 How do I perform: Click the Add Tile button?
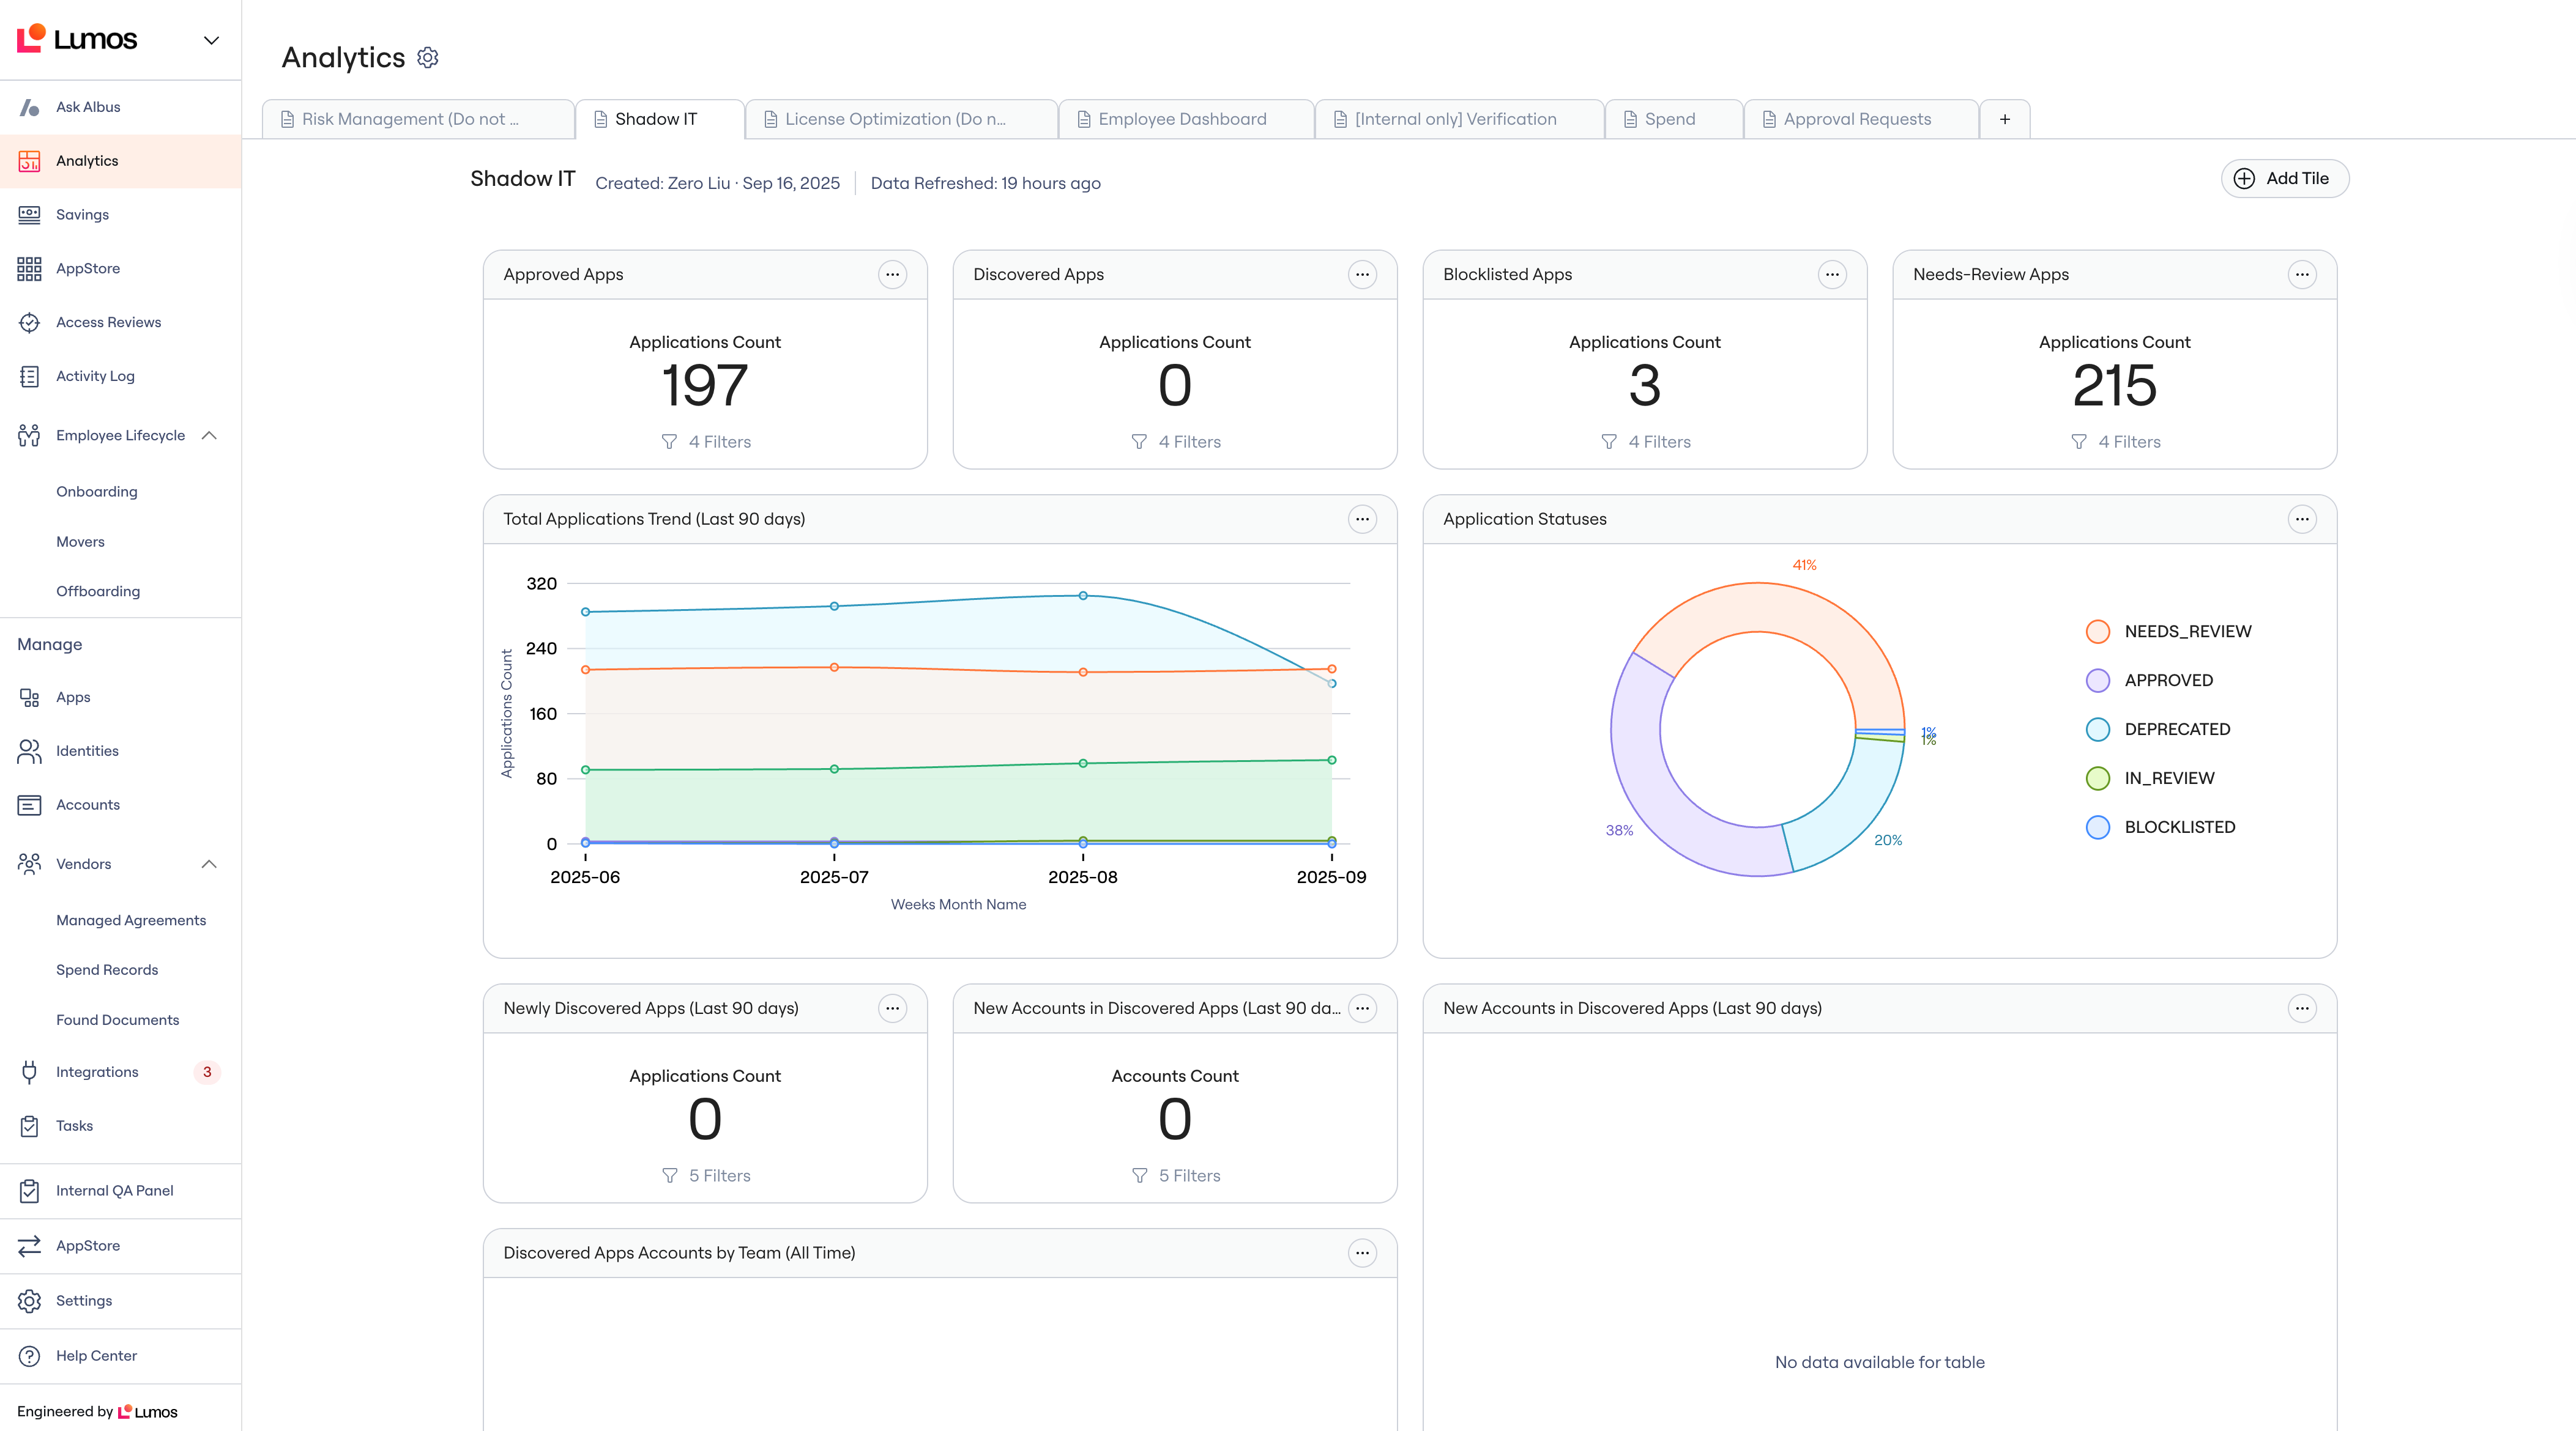pos(2284,179)
